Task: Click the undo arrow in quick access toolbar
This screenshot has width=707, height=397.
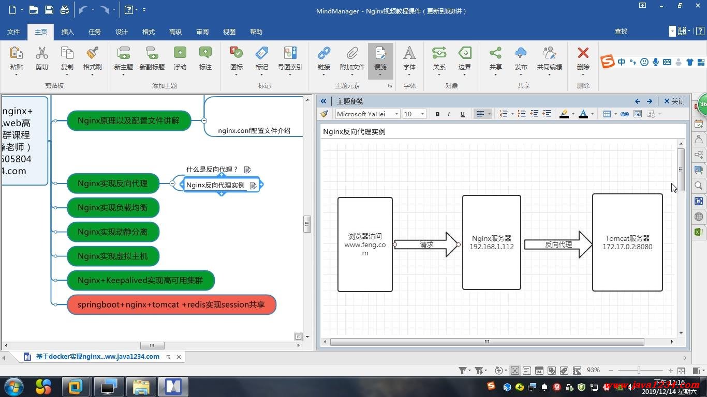Action: click(x=83, y=10)
